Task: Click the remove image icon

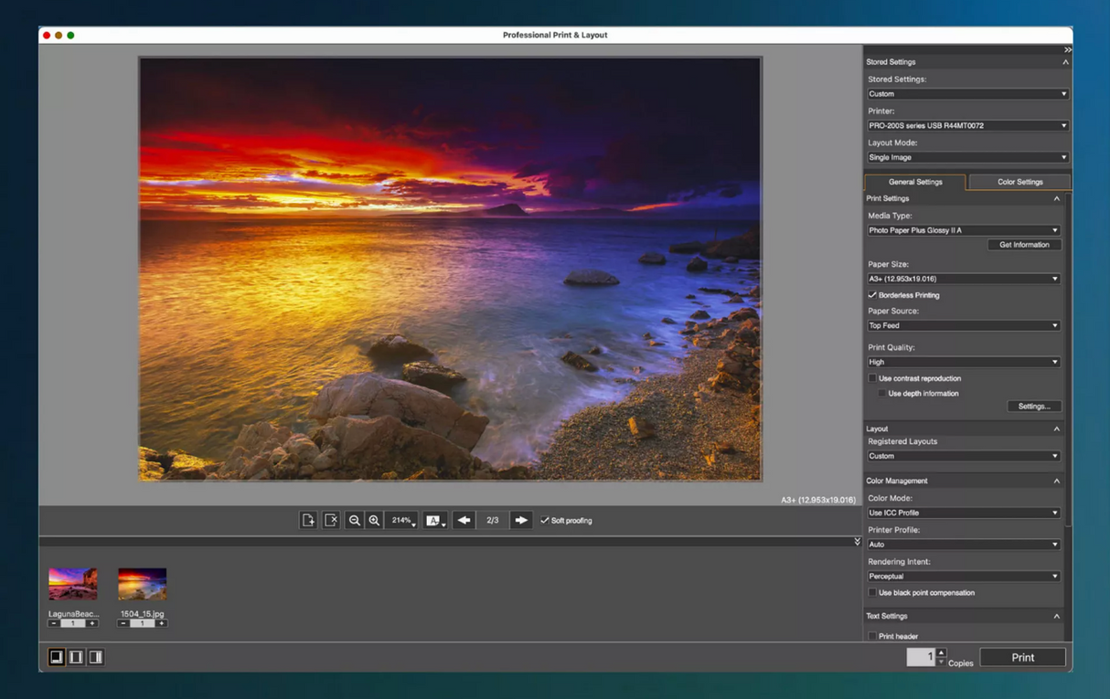Action: click(x=331, y=520)
